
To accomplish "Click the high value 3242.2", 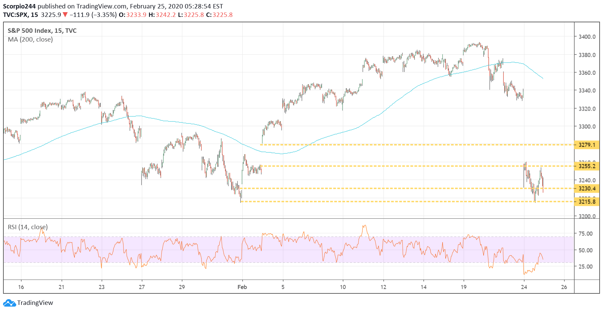I will (x=166, y=15).
